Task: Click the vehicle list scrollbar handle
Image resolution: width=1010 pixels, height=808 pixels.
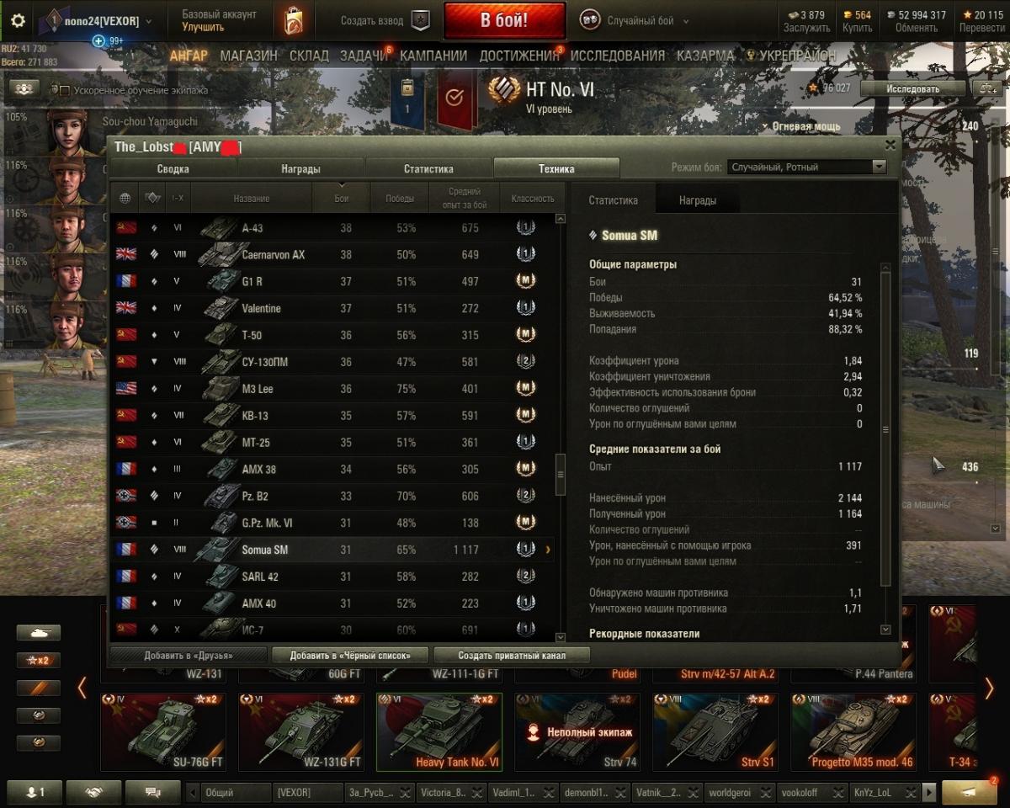Action: pos(561,476)
